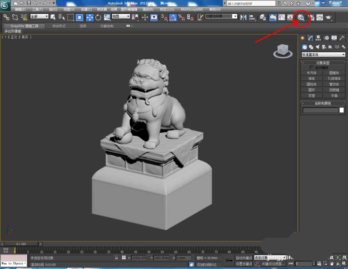Screen dimensions: 348x269
Task: Open the Modify command panel tab
Action: (x=310, y=38)
